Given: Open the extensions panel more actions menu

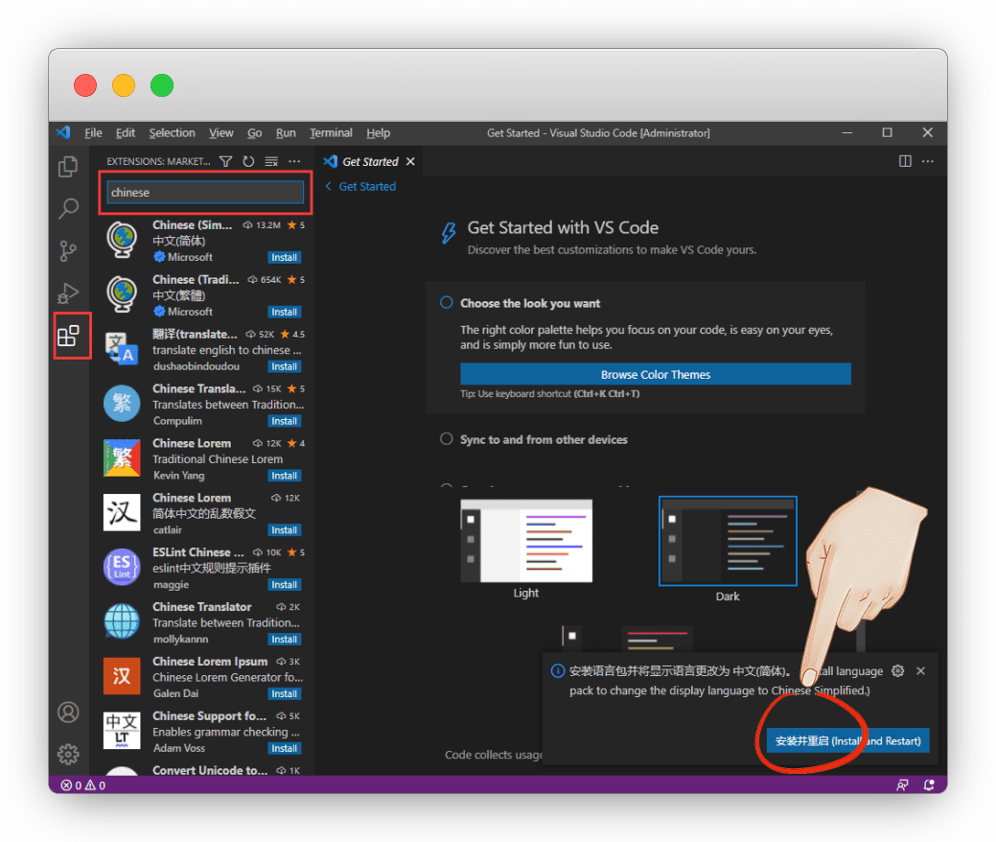Looking at the screenshot, I should [x=294, y=162].
